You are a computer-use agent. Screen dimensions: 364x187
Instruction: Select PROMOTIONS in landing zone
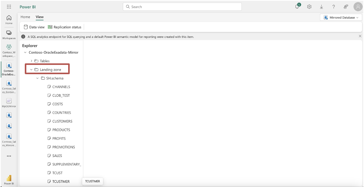[64, 147]
